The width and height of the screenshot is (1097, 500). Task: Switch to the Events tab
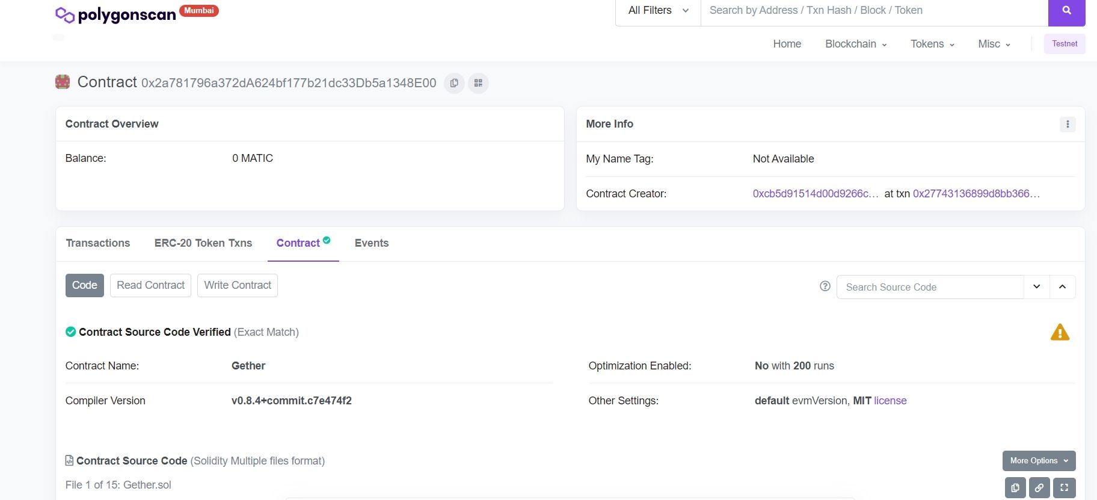pos(372,243)
